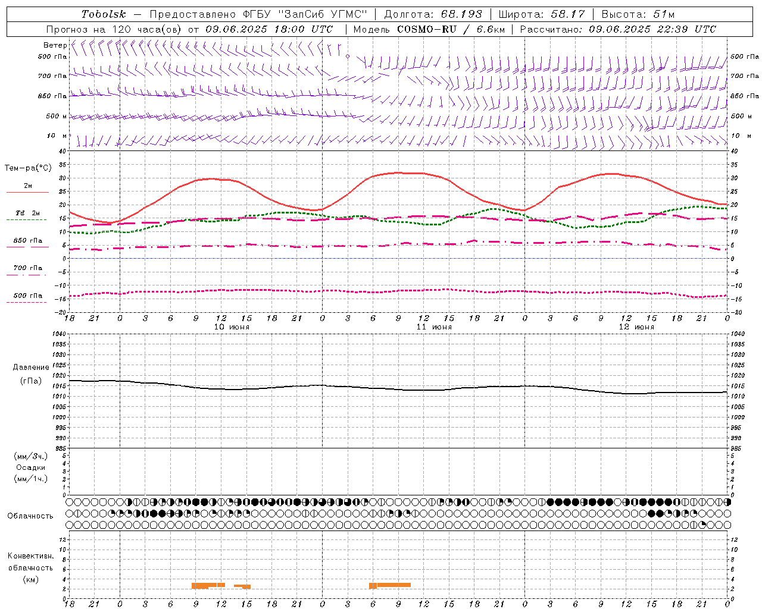
Task: Click the elevation label Высота: 51м
Action: (x=638, y=14)
